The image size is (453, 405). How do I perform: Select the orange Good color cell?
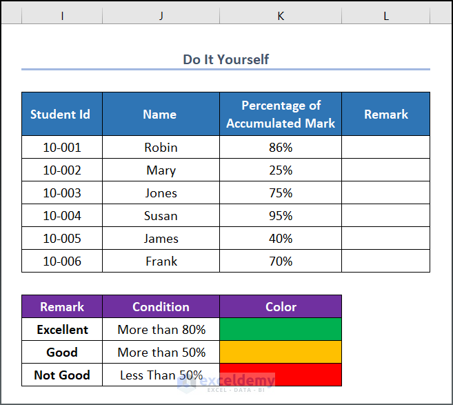281,352
